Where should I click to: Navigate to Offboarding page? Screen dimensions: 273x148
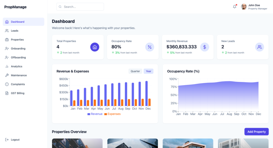pyautogui.click(x=23, y=58)
